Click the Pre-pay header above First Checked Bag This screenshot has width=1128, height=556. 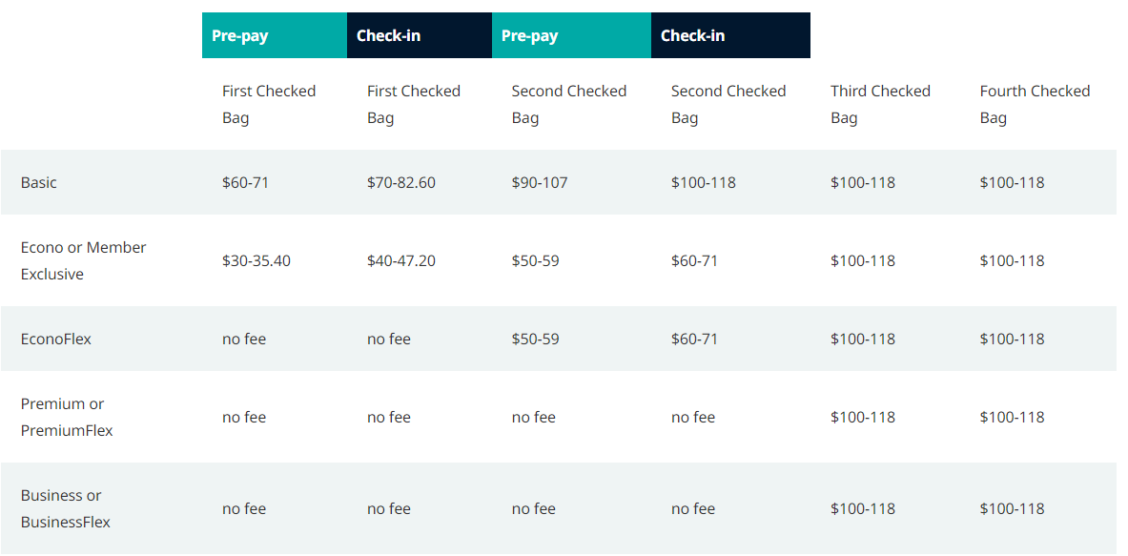tap(240, 36)
